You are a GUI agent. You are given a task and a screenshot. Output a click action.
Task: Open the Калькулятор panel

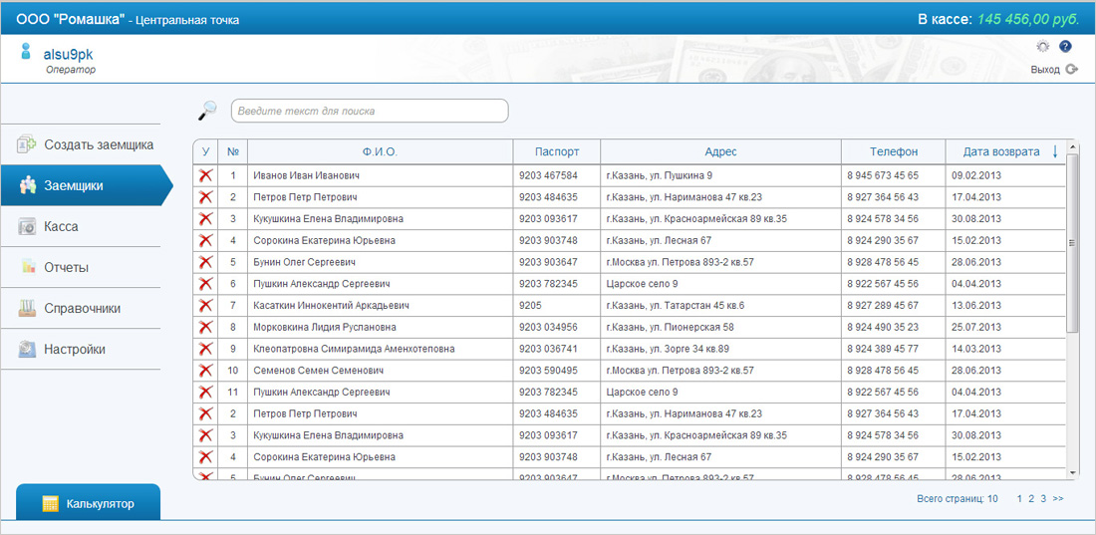tap(88, 503)
